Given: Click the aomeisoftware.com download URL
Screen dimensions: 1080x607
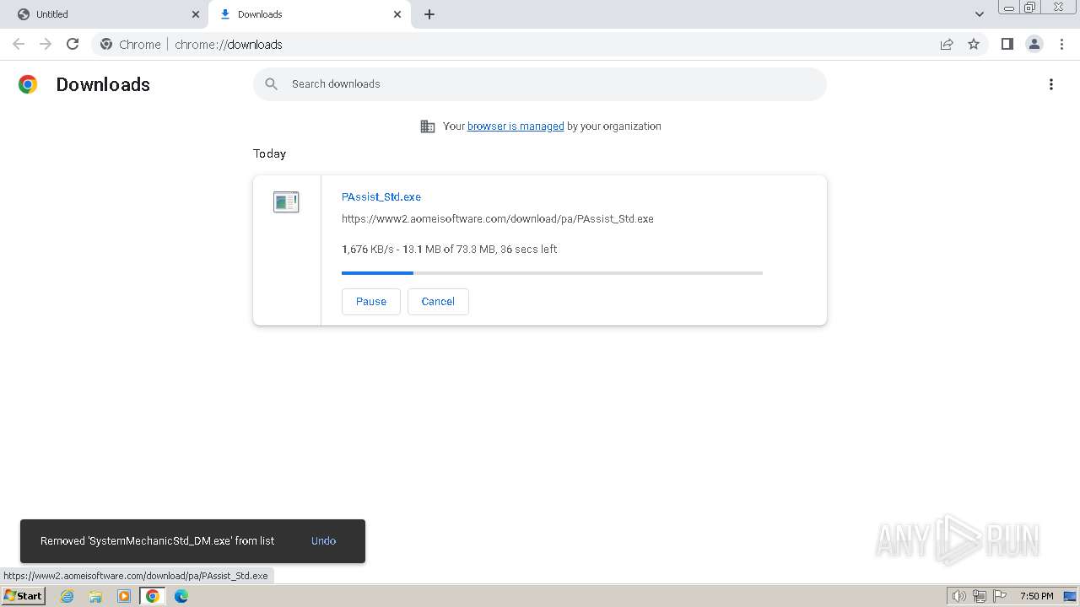Looking at the screenshot, I should pyautogui.click(x=498, y=219).
